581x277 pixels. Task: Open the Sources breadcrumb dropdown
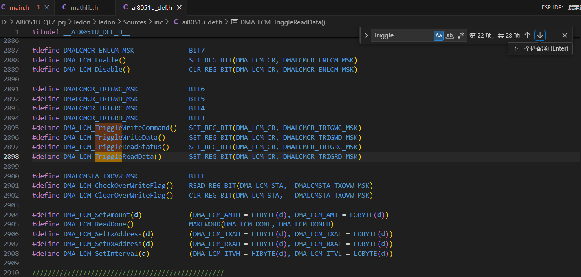(134, 22)
